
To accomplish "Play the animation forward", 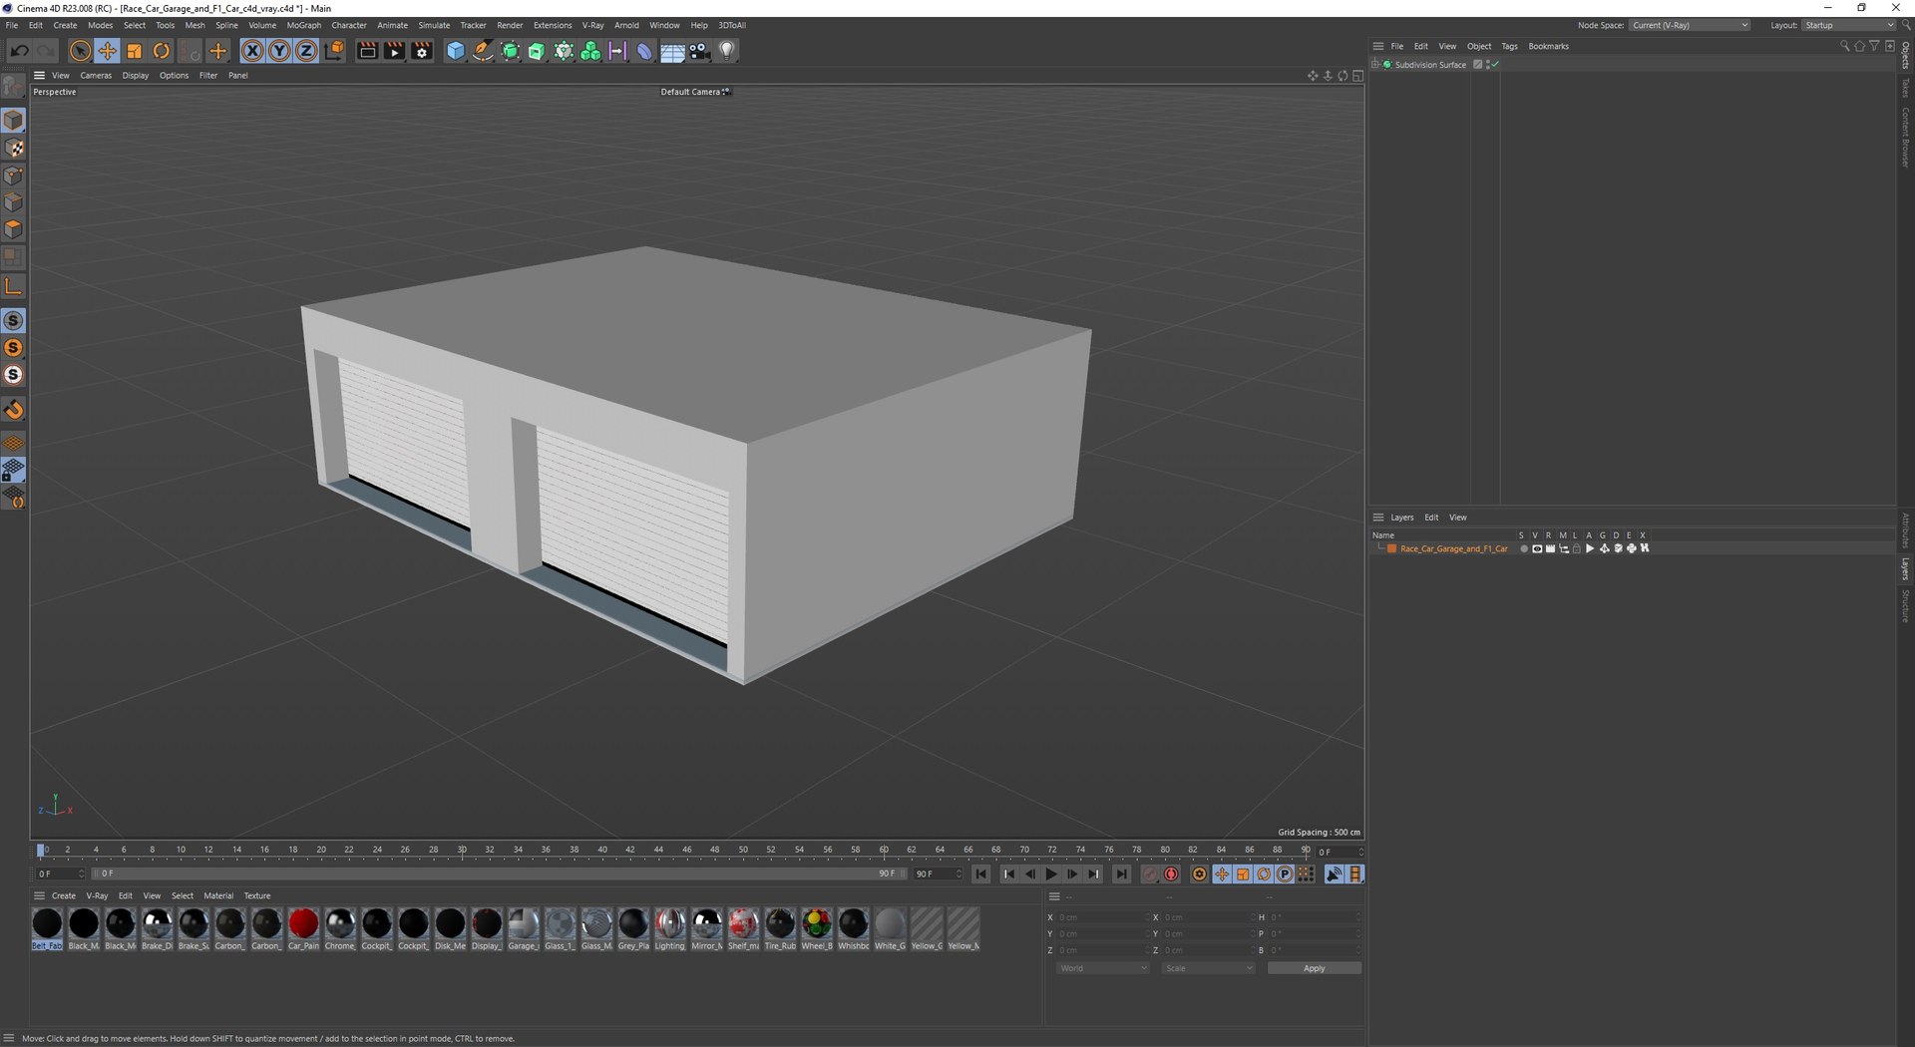I will [x=1050, y=874].
